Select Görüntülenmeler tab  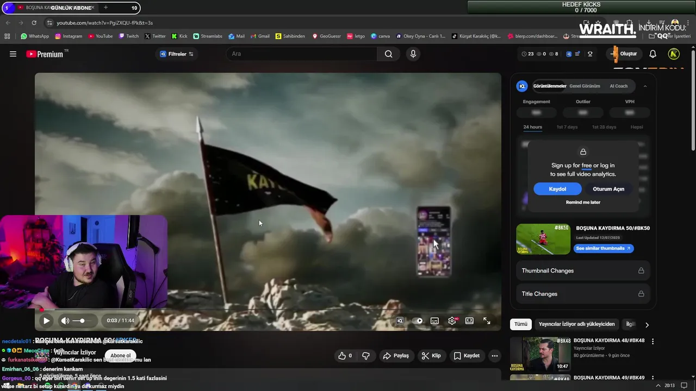click(x=550, y=86)
